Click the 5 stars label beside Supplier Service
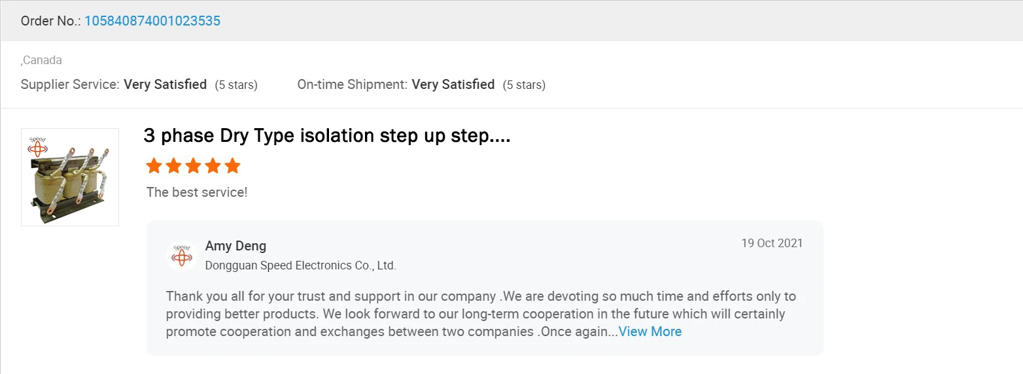The height and width of the screenshot is (374, 1023). coord(236,85)
